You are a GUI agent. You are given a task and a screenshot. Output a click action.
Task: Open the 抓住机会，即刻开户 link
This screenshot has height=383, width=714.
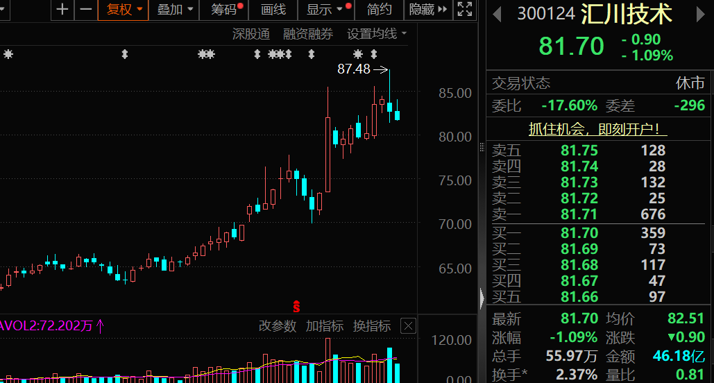point(597,129)
